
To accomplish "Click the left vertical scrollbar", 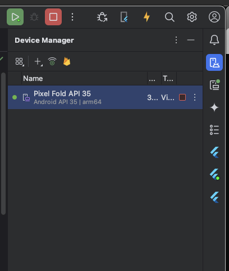I will coord(3,143).
